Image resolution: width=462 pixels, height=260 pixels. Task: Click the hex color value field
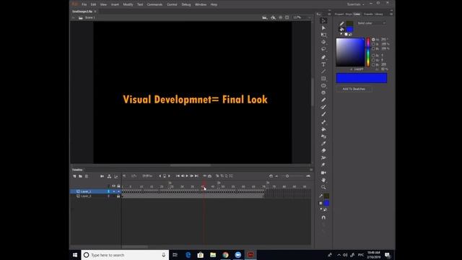coord(359,69)
